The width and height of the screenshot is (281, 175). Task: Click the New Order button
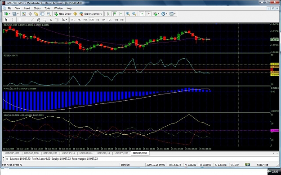pyautogui.click(x=63, y=14)
